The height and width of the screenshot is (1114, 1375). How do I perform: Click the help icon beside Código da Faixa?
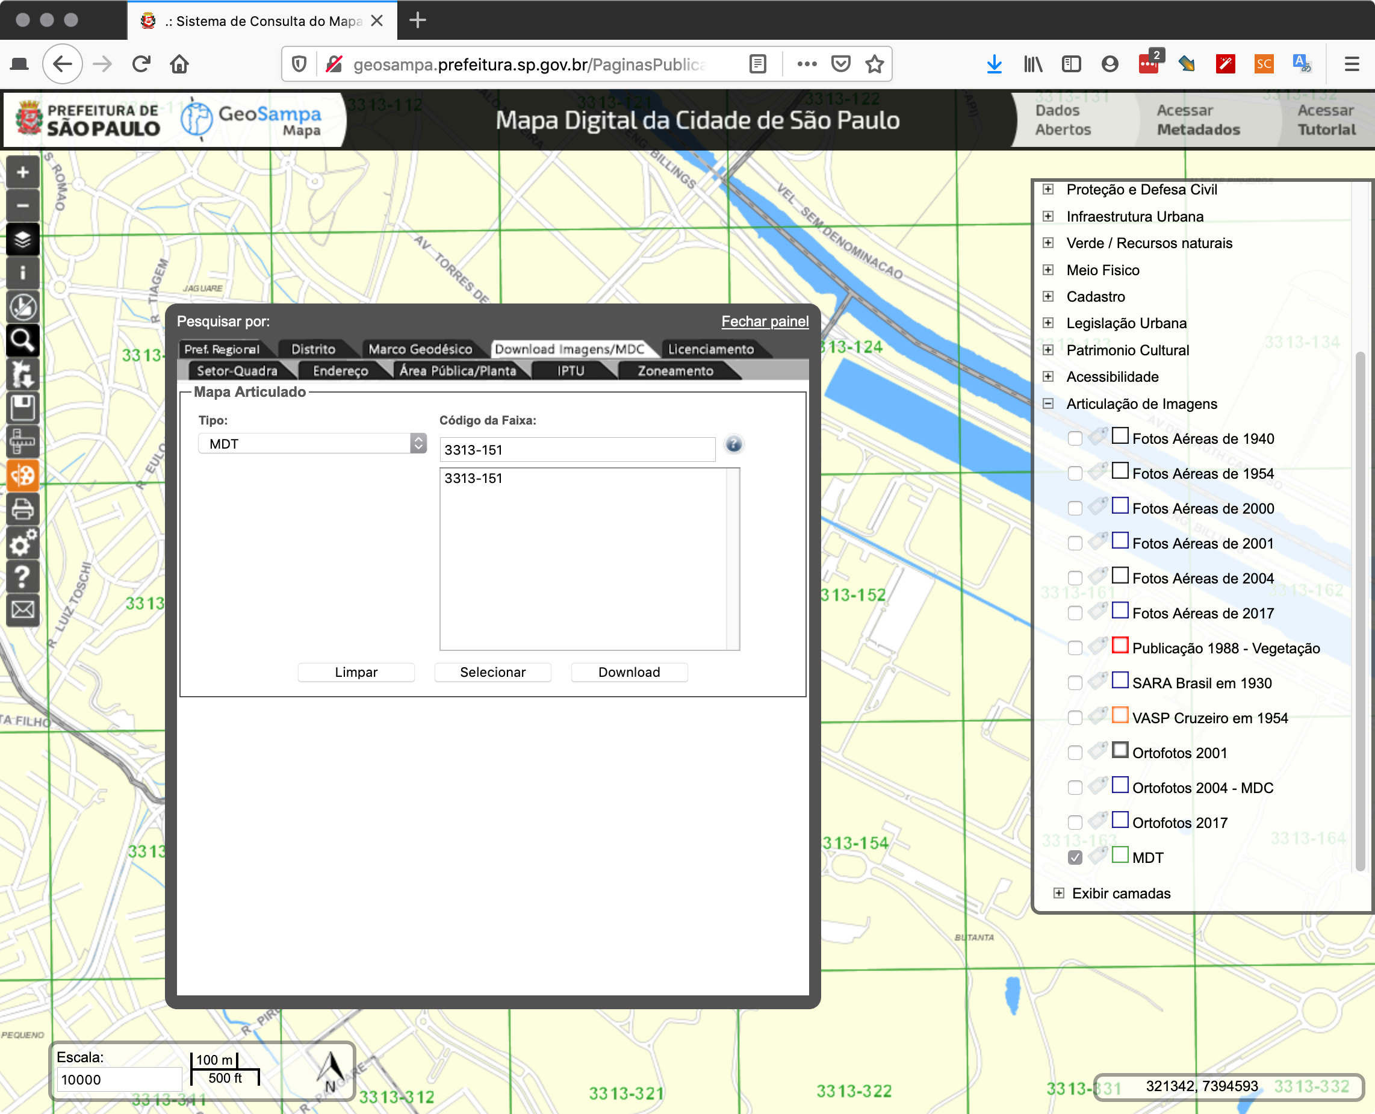click(733, 444)
